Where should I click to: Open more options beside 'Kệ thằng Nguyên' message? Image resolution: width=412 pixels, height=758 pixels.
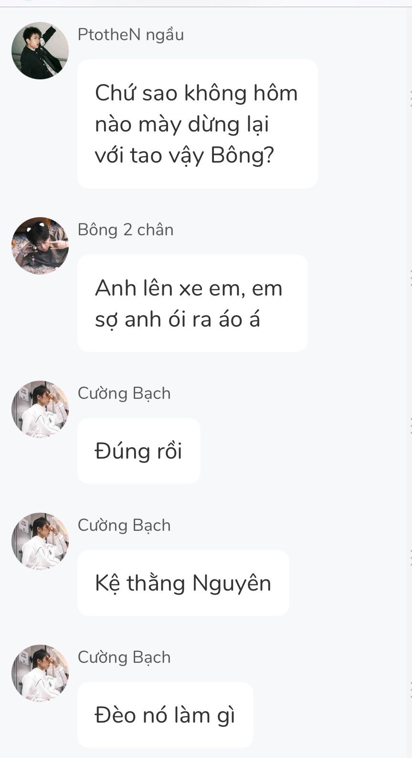(x=410, y=558)
